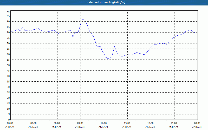Click the 21:00 time label
Viewport: 208px width, 130px height.
coord(174,123)
